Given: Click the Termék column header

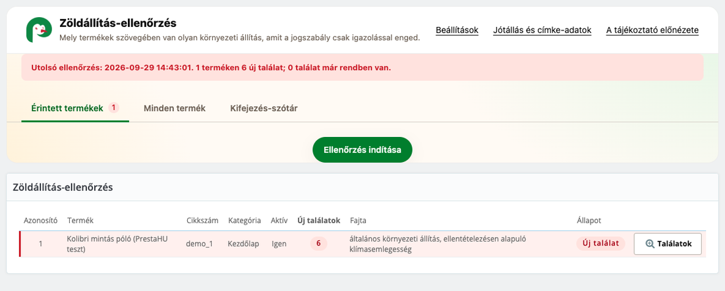Looking at the screenshot, I should tap(80, 221).
